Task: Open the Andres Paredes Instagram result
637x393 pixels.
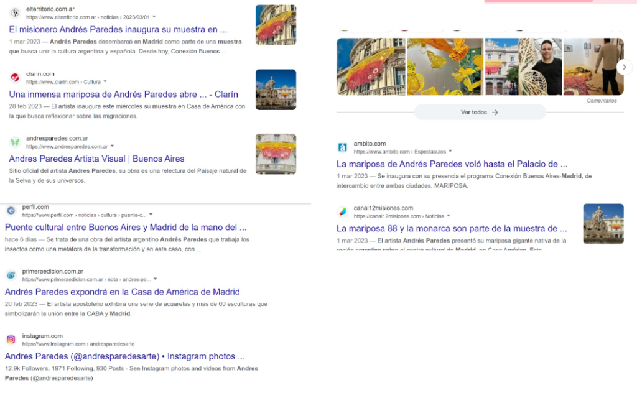Action: pos(125,356)
